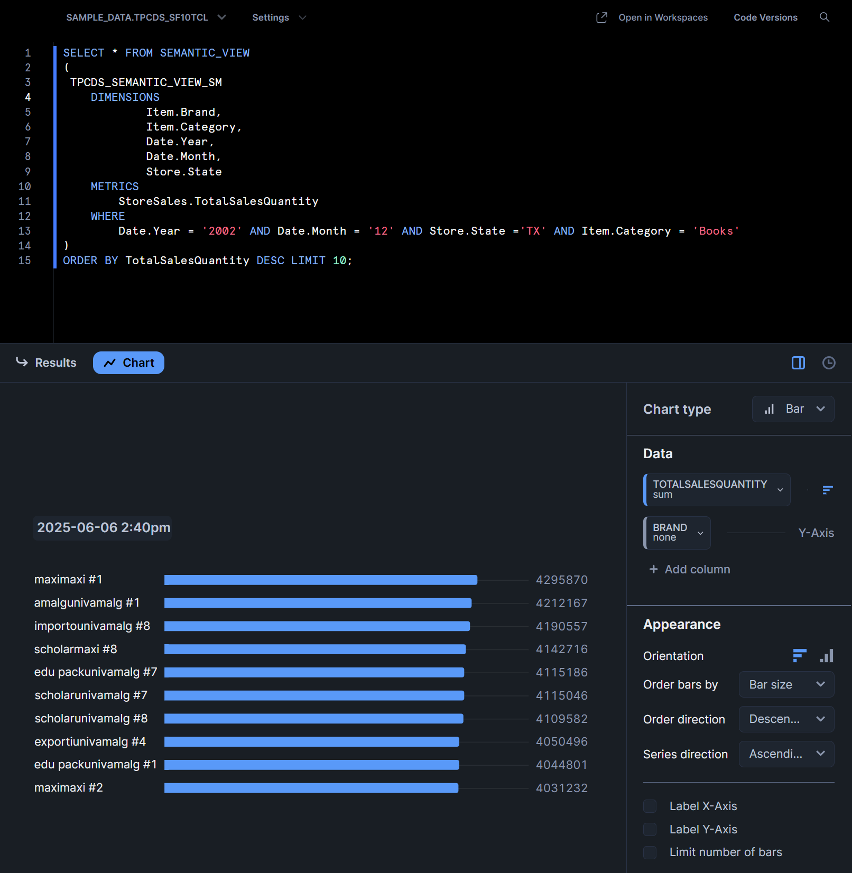The image size is (852, 873).
Task: Open the Series direction dropdown
Action: click(x=786, y=754)
